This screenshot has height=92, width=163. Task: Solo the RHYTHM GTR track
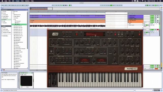pyautogui.click(x=156, y=20)
